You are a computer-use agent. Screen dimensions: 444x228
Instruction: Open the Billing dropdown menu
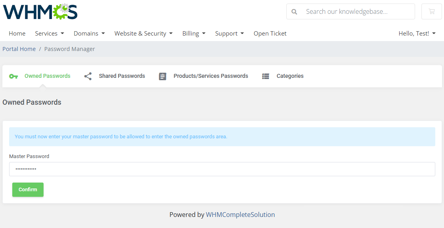194,33
